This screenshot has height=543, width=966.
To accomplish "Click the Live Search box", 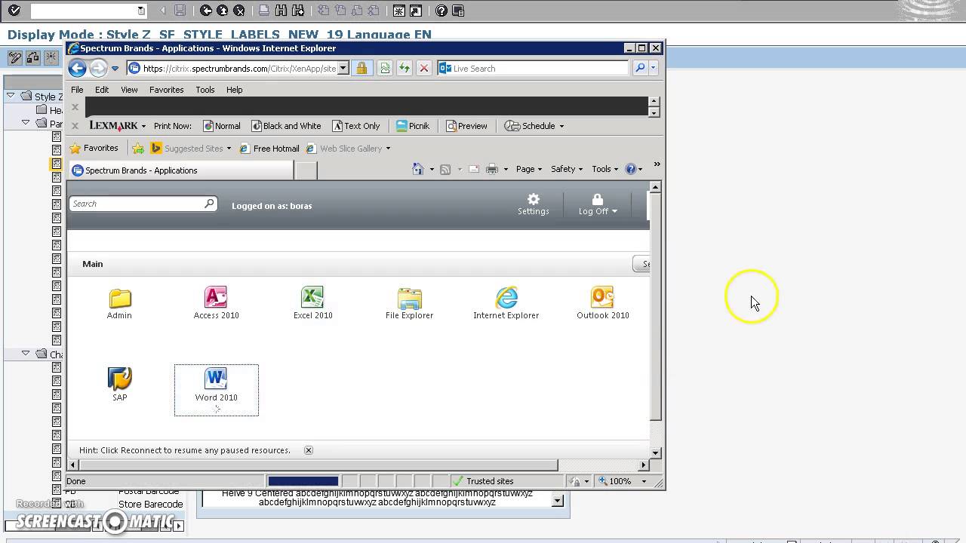I will point(532,68).
